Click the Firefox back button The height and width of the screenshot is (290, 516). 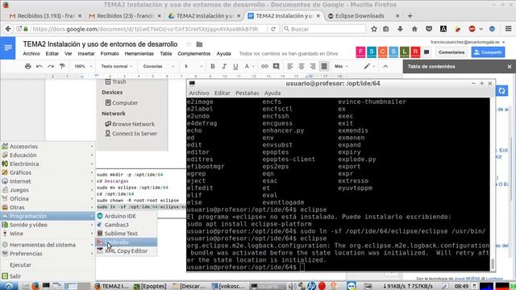pyautogui.click(x=8, y=29)
